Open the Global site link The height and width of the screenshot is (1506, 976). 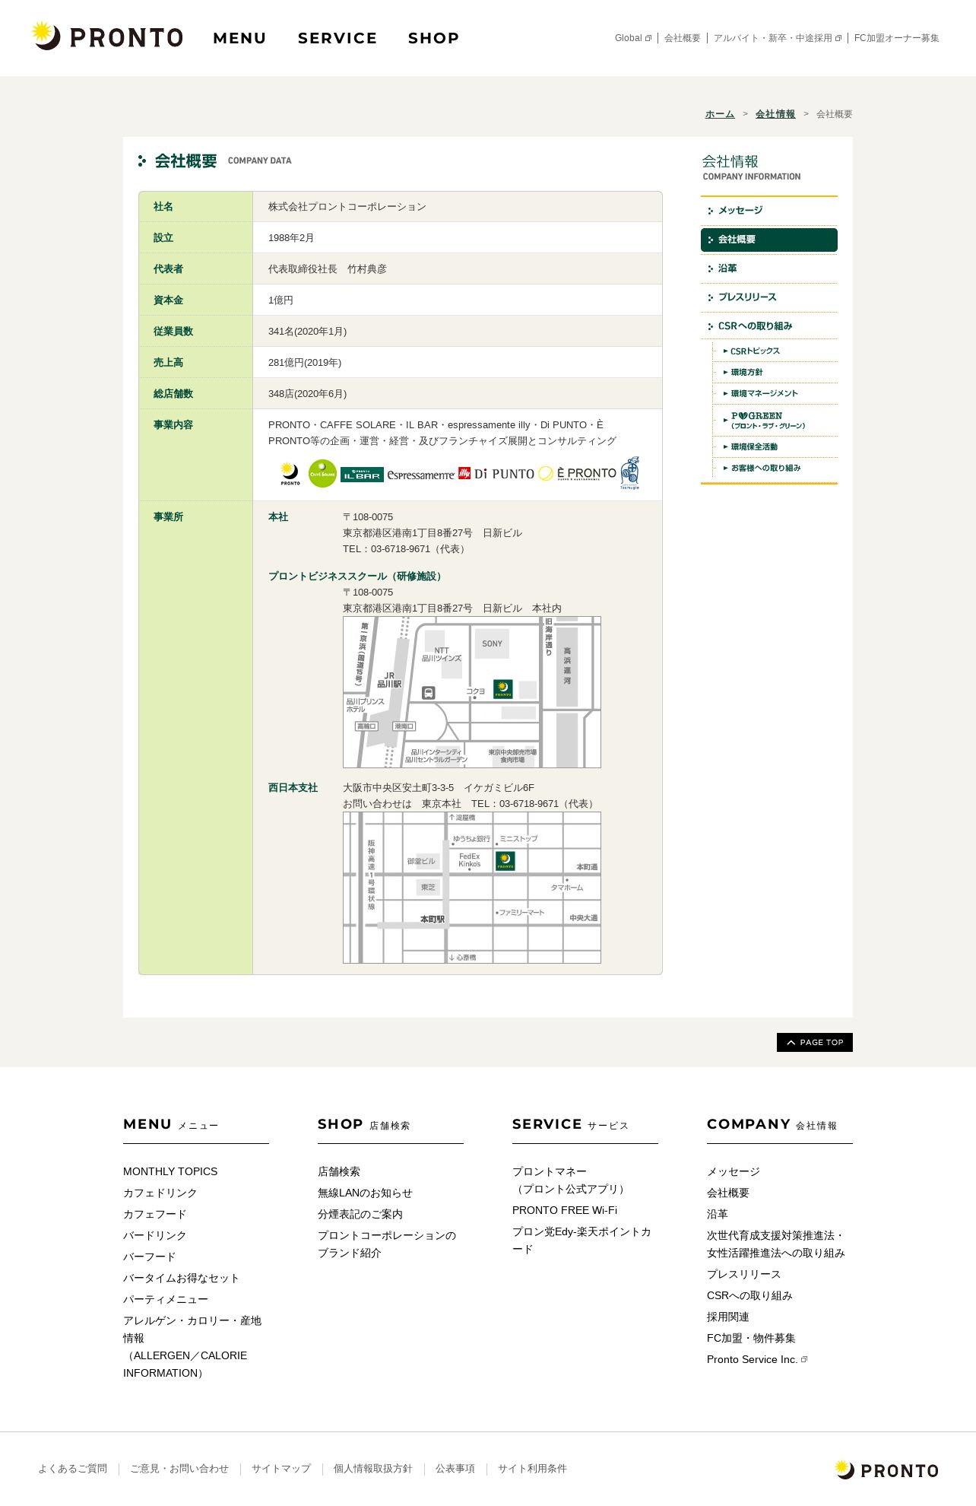(x=632, y=38)
